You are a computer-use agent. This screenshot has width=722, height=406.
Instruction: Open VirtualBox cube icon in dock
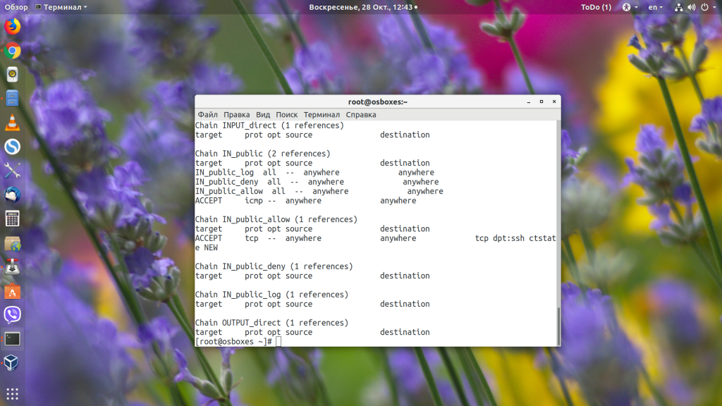13,363
